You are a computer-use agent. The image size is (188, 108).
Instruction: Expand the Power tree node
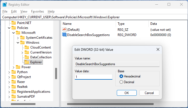[x=13, y=67]
